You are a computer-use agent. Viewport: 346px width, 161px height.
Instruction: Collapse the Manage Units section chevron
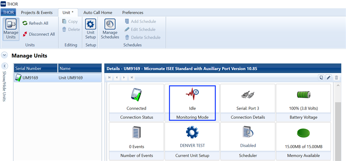click(4, 55)
